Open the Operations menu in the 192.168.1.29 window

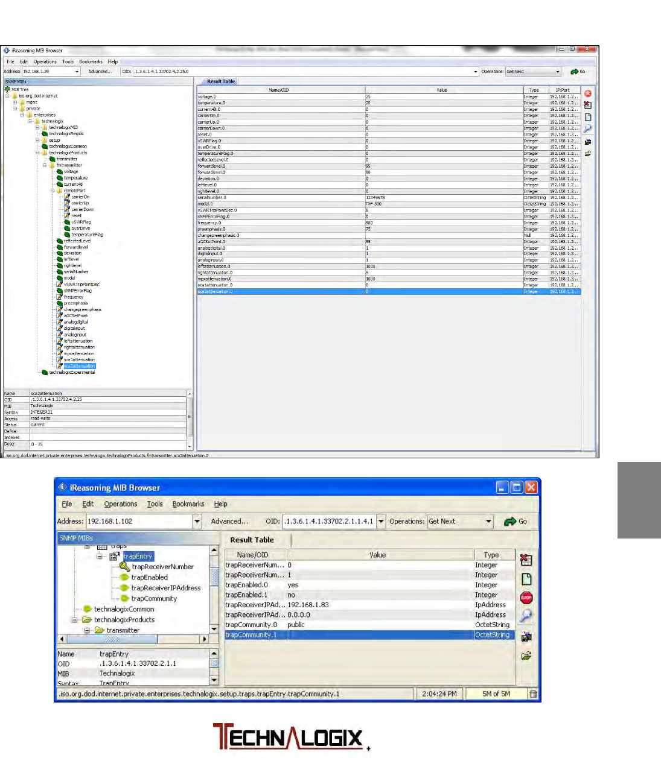coord(45,62)
